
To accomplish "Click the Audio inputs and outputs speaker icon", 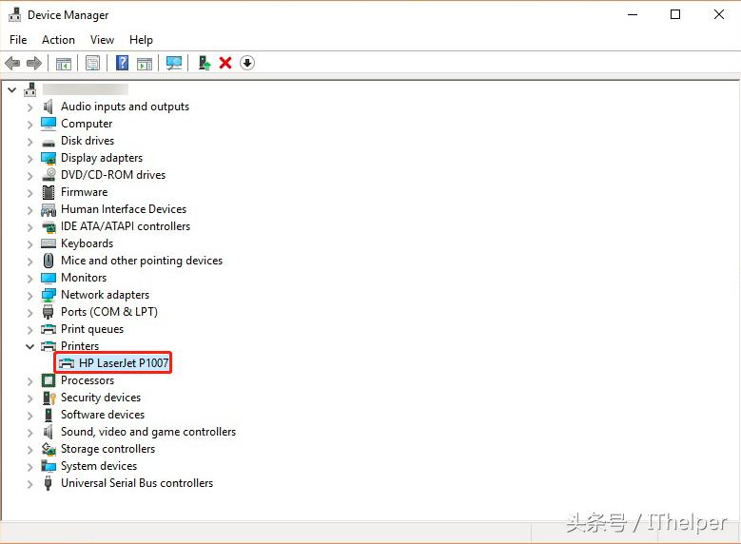I will [x=49, y=107].
